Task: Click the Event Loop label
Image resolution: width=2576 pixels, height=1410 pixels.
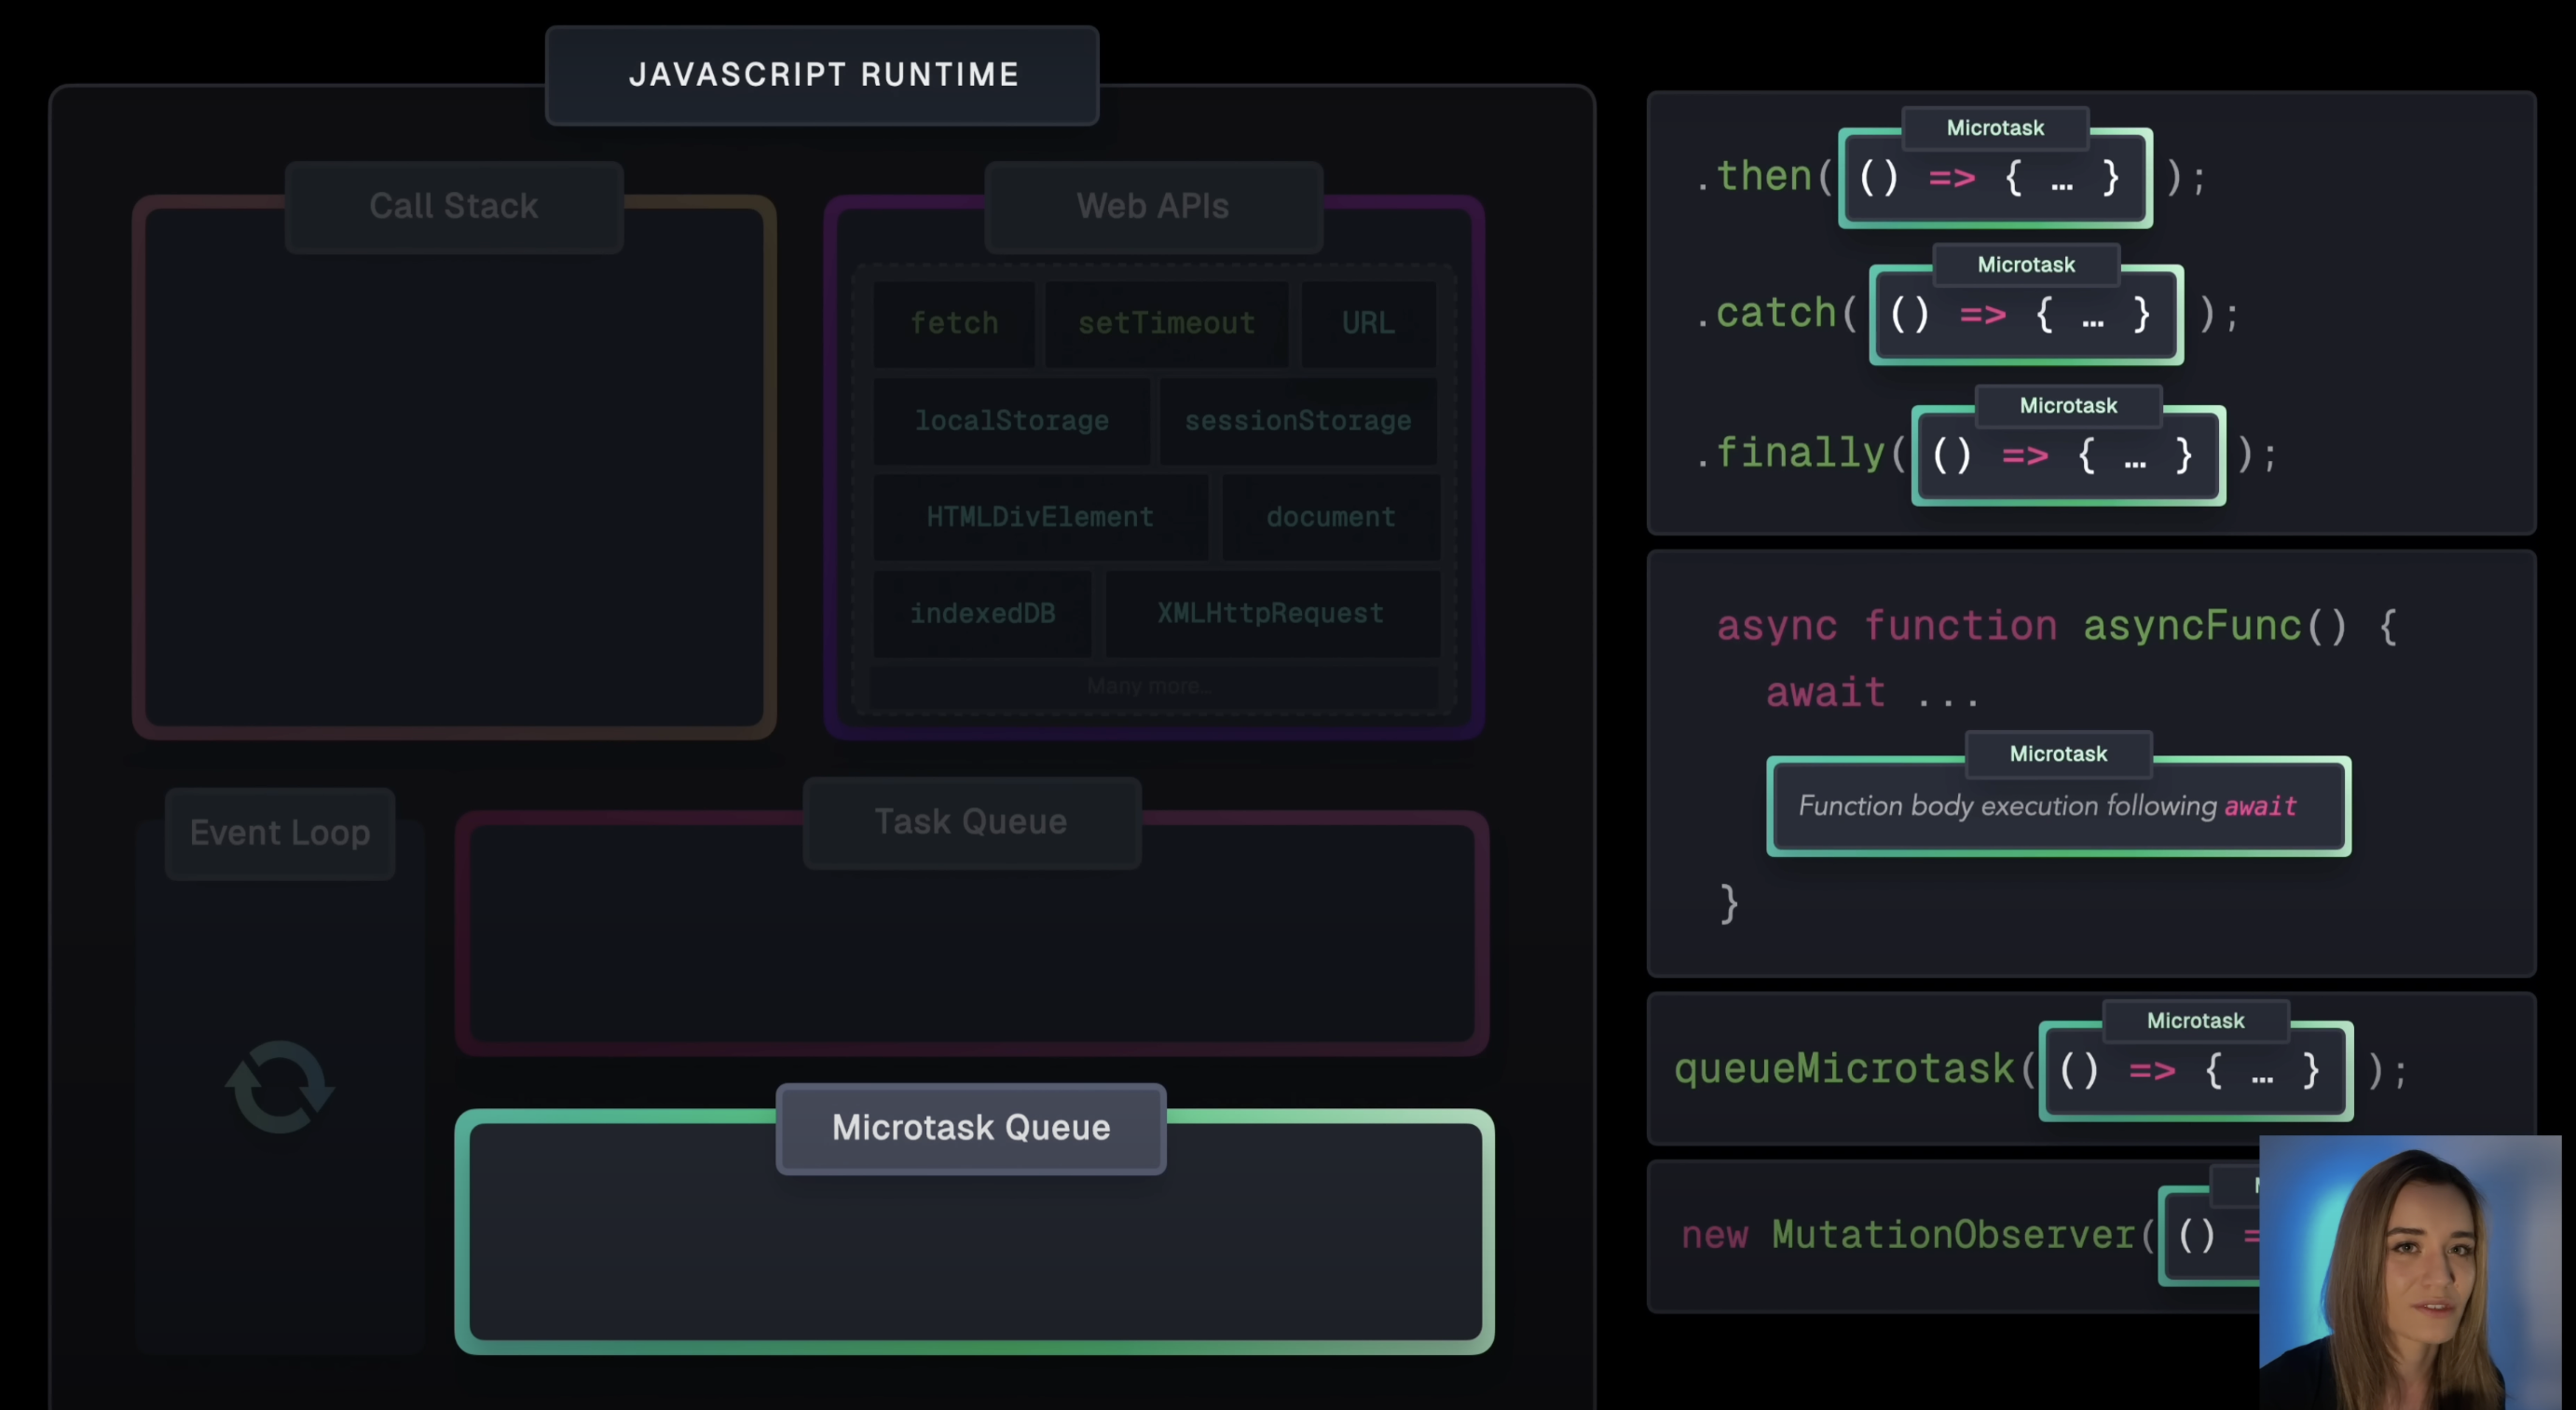Action: tap(280, 833)
